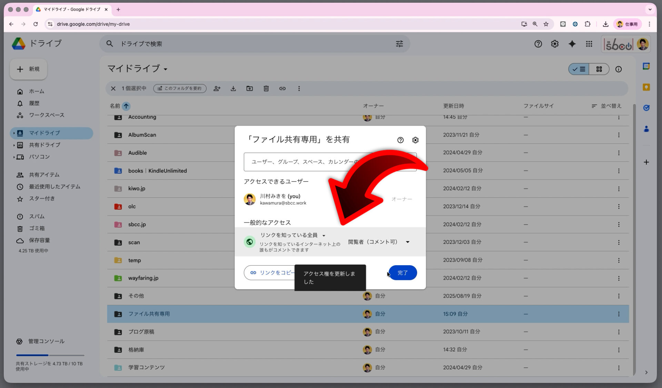Download the selected folder
Image resolution: width=662 pixels, height=388 pixels.
tap(233, 89)
